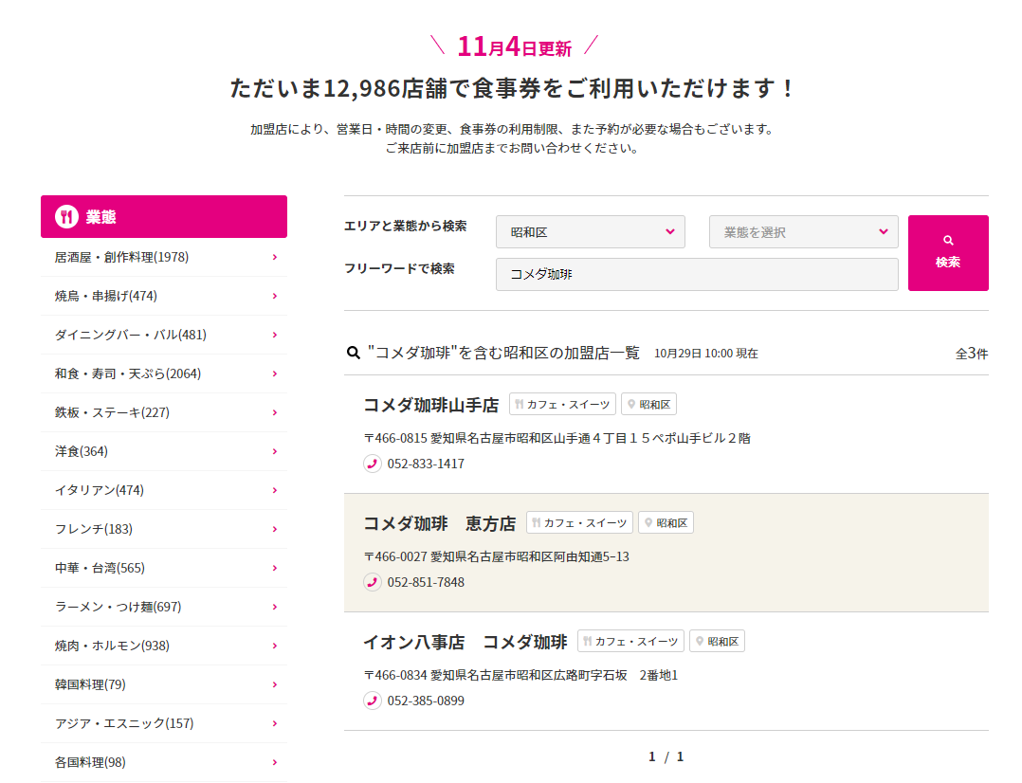Click the fork-knife icon in 業態 header
The height and width of the screenshot is (783, 1022).
[66, 217]
